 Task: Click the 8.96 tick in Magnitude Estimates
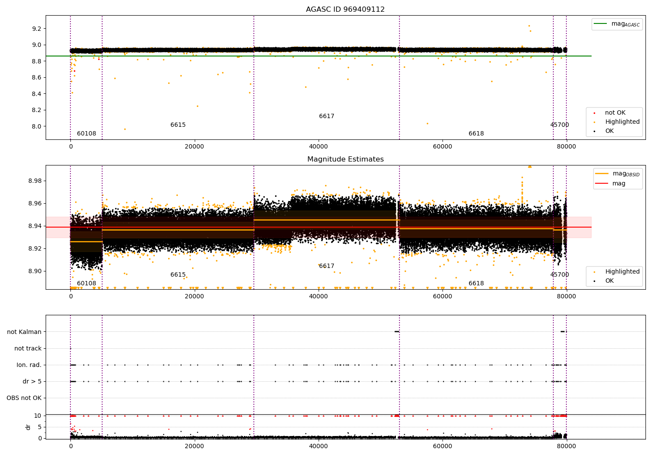click(35, 203)
